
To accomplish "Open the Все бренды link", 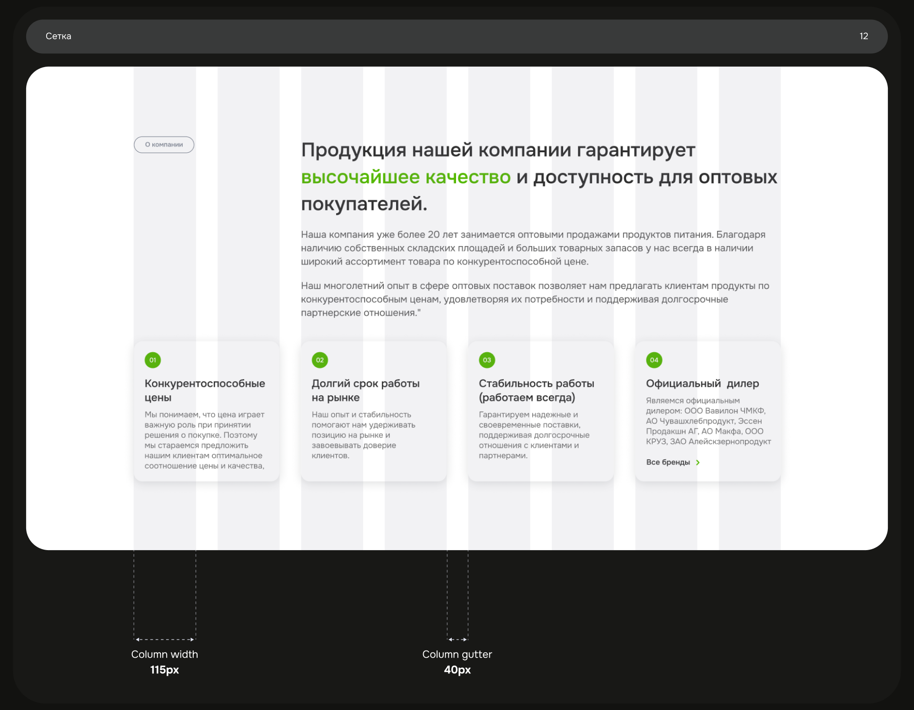I will pyautogui.click(x=668, y=463).
